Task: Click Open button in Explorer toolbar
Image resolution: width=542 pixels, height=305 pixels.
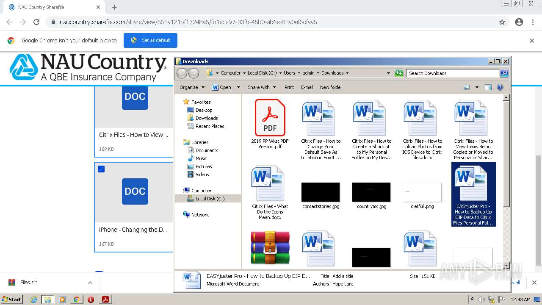Action: (221, 87)
